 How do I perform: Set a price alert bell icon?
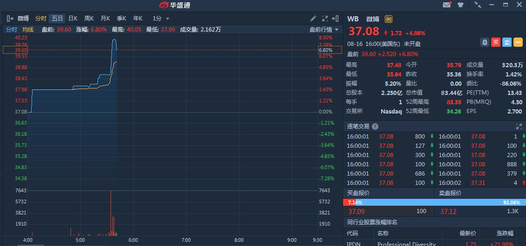pyautogui.click(x=485, y=42)
